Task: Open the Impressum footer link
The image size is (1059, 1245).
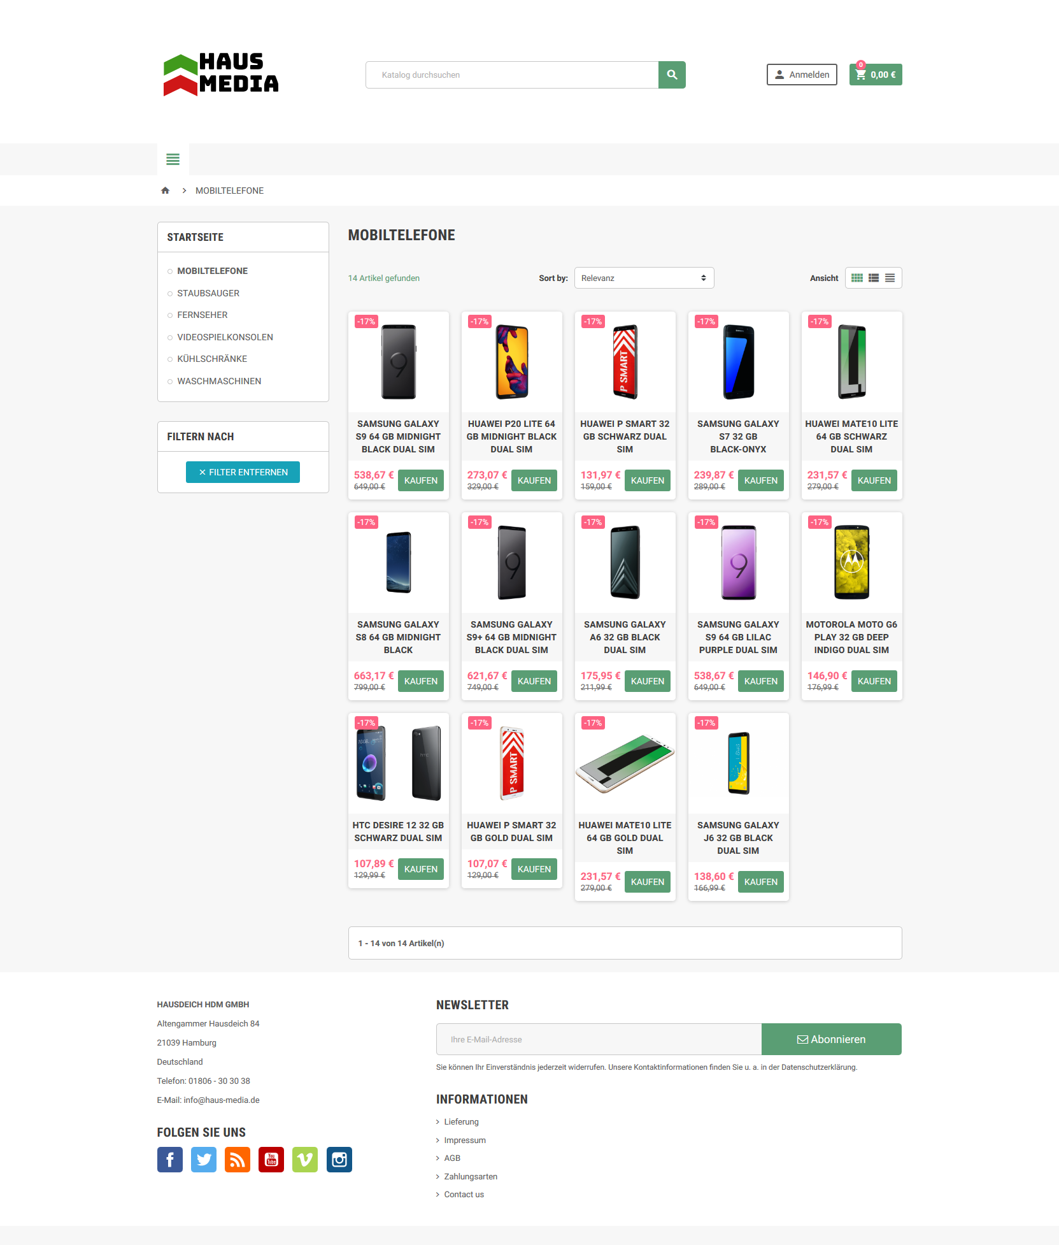Action: [465, 1141]
